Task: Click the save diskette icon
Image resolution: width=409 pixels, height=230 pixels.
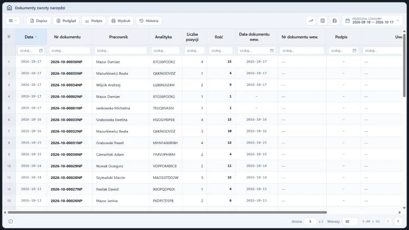Action: [335, 20]
